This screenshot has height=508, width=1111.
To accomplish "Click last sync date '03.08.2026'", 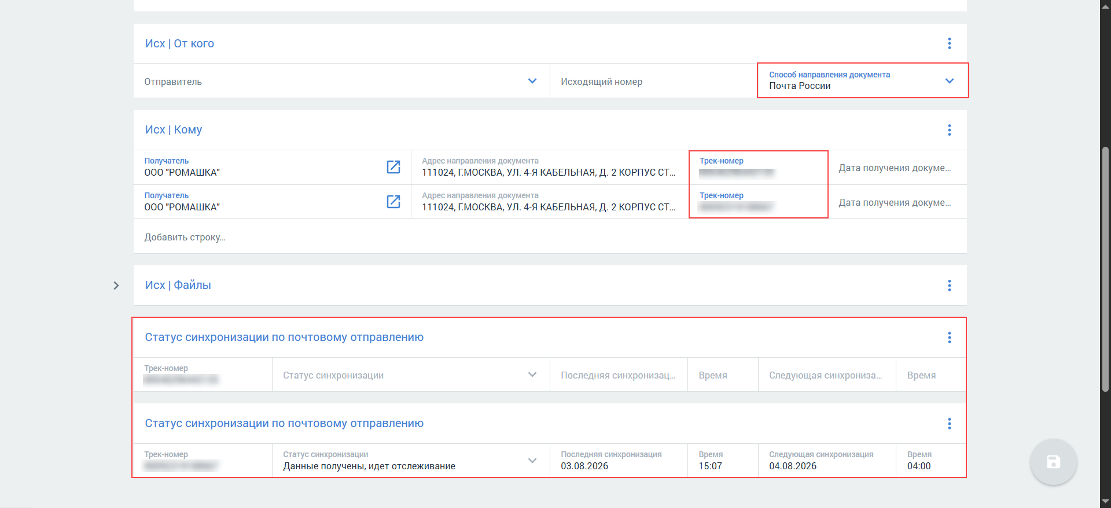I will pyautogui.click(x=584, y=466).
